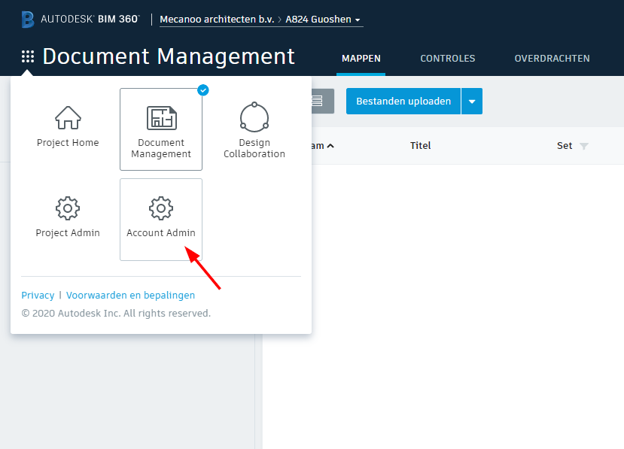Switch to the MAPPEN tab
Screen dimensions: 624x449
pyautogui.click(x=361, y=59)
